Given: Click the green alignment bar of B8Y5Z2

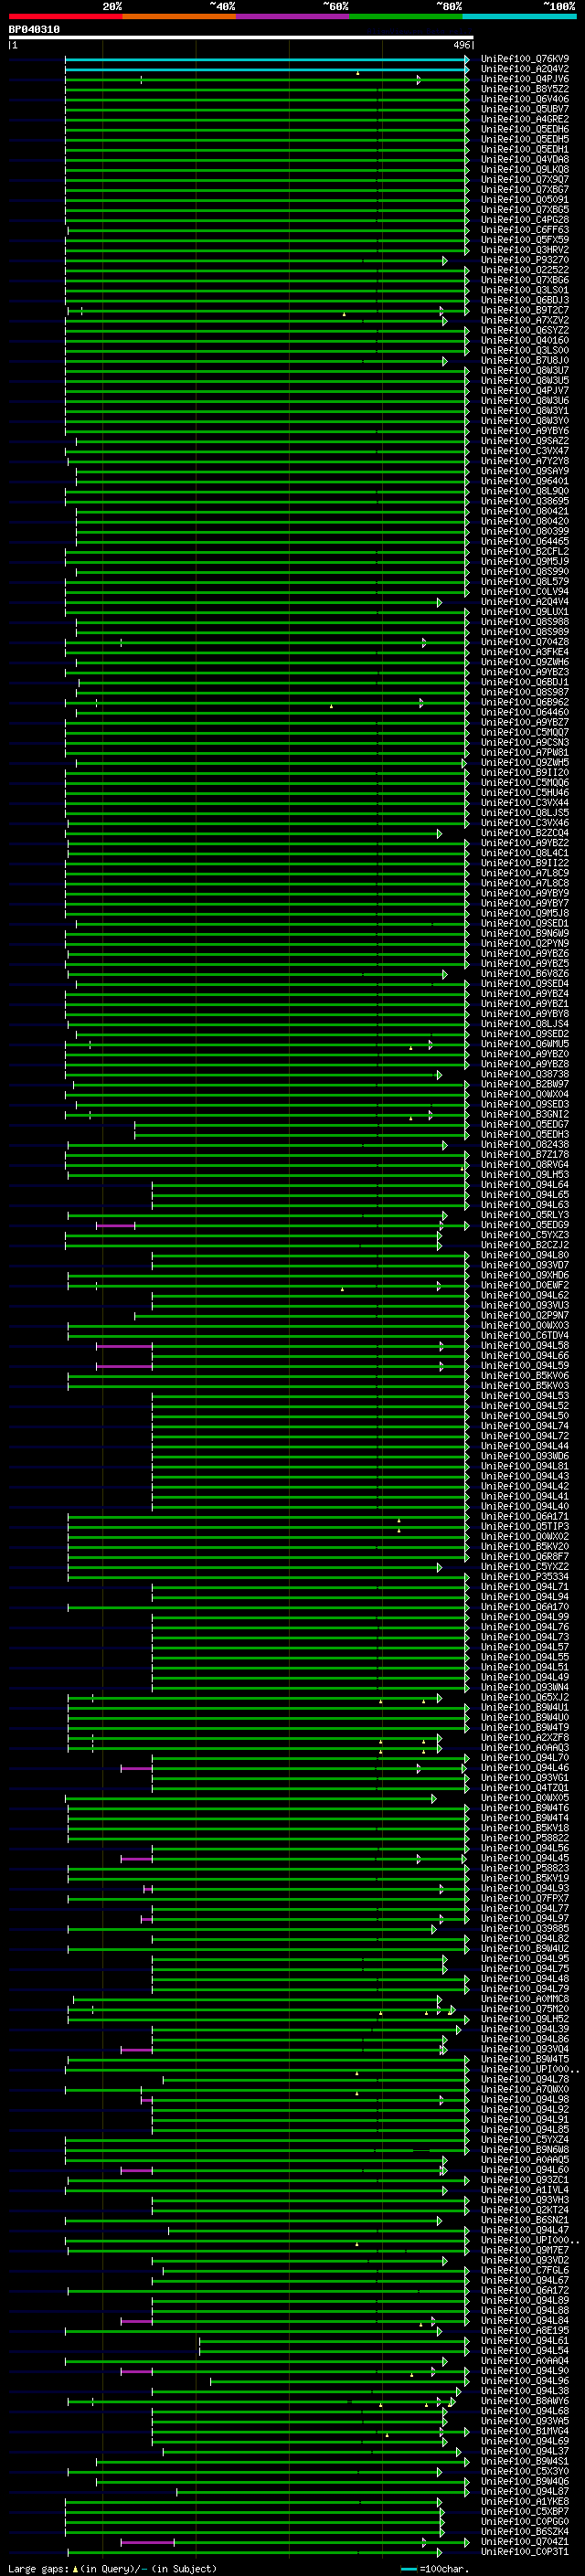Looking at the screenshot, I should click(267, 90).
